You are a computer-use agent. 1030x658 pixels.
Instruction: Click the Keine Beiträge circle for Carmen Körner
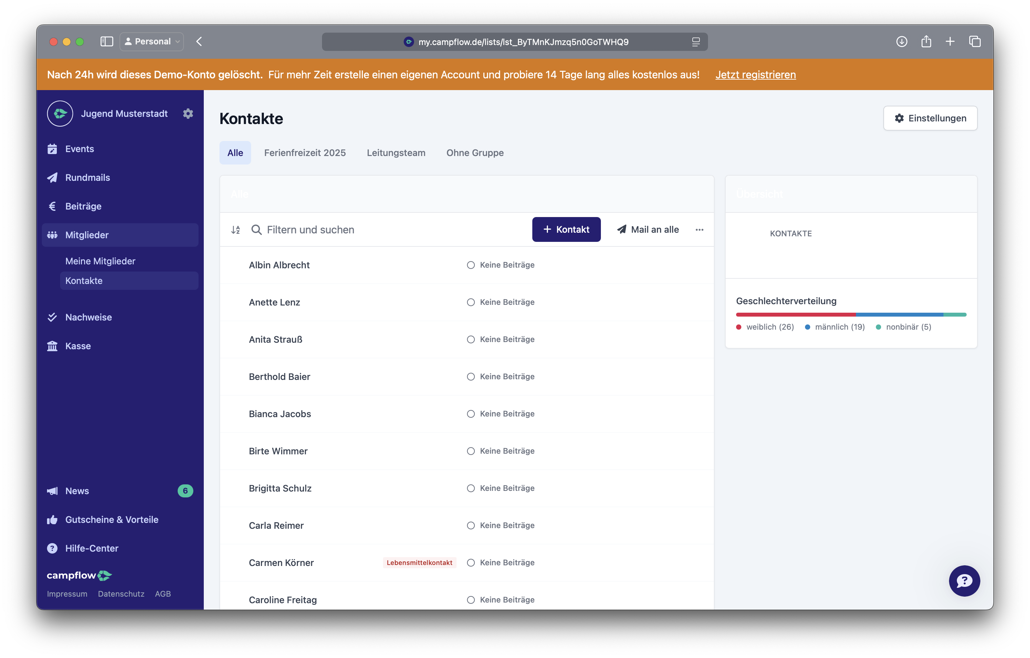[x=471, y=563]
